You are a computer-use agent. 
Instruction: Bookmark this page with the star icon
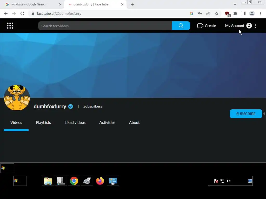217,13
